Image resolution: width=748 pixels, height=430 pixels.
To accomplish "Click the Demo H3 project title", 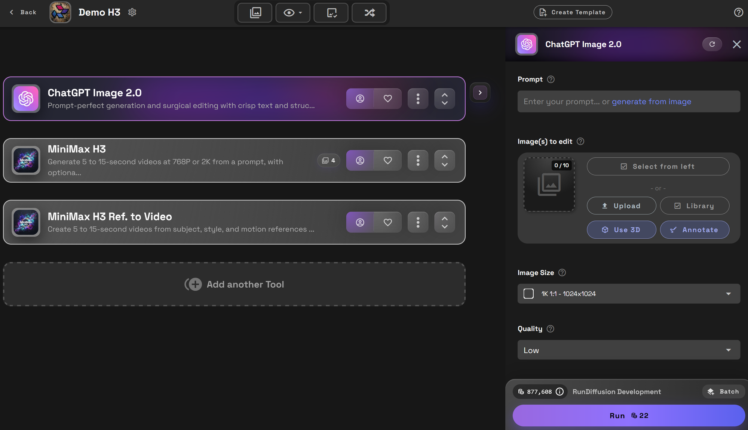I will click(x=99, y=12).
